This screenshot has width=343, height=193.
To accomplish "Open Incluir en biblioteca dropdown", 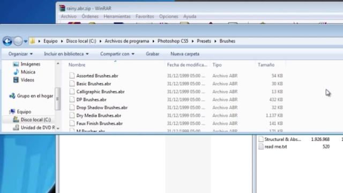I will coord(66,54).
